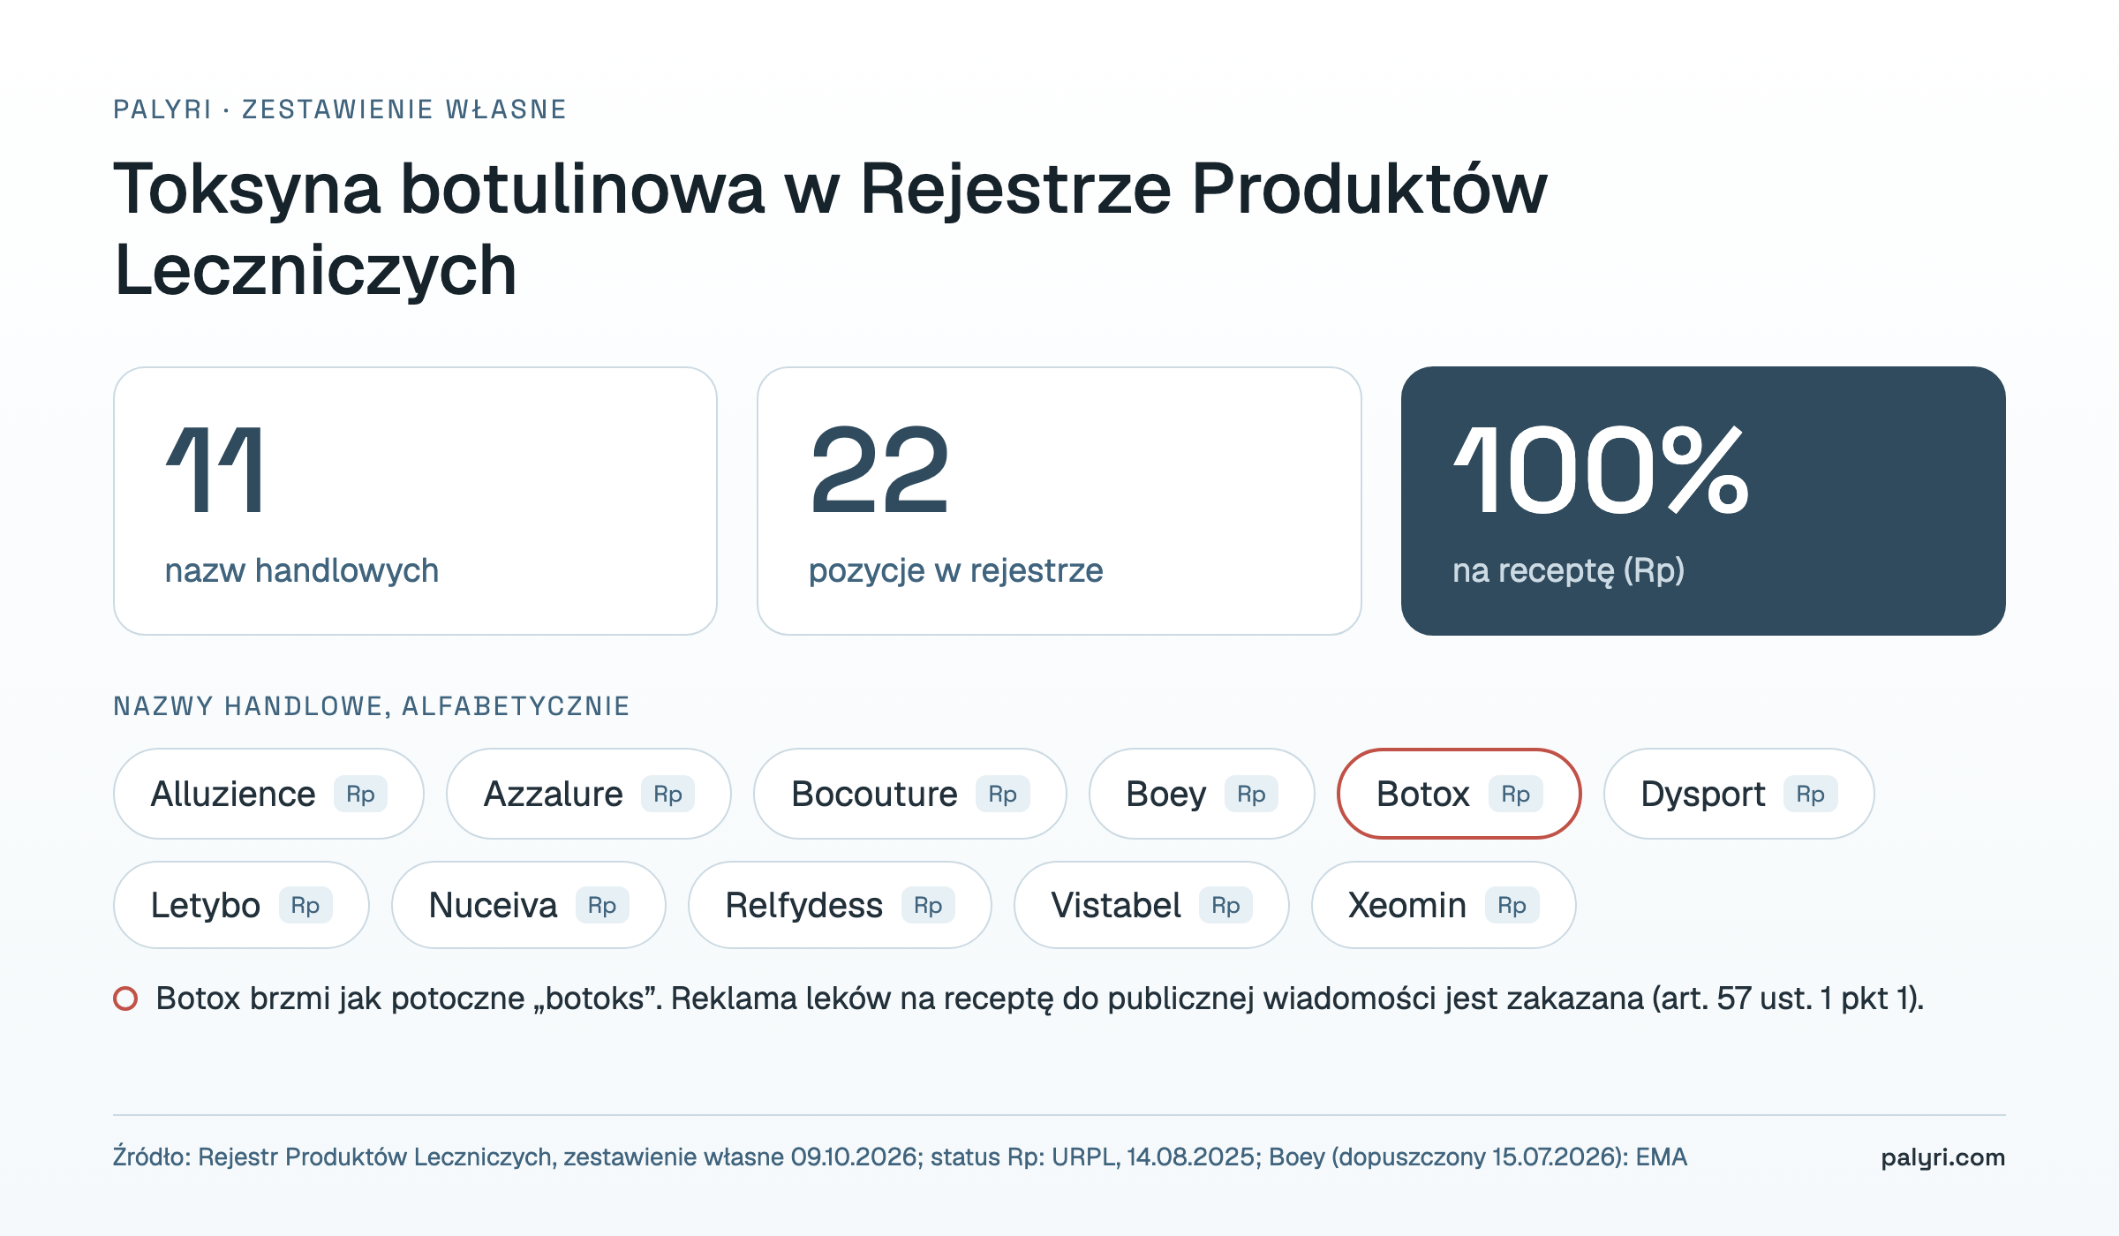2119x1236 pixels.
Task: Click the Rp badge next to Botox
Action: 1516,794
